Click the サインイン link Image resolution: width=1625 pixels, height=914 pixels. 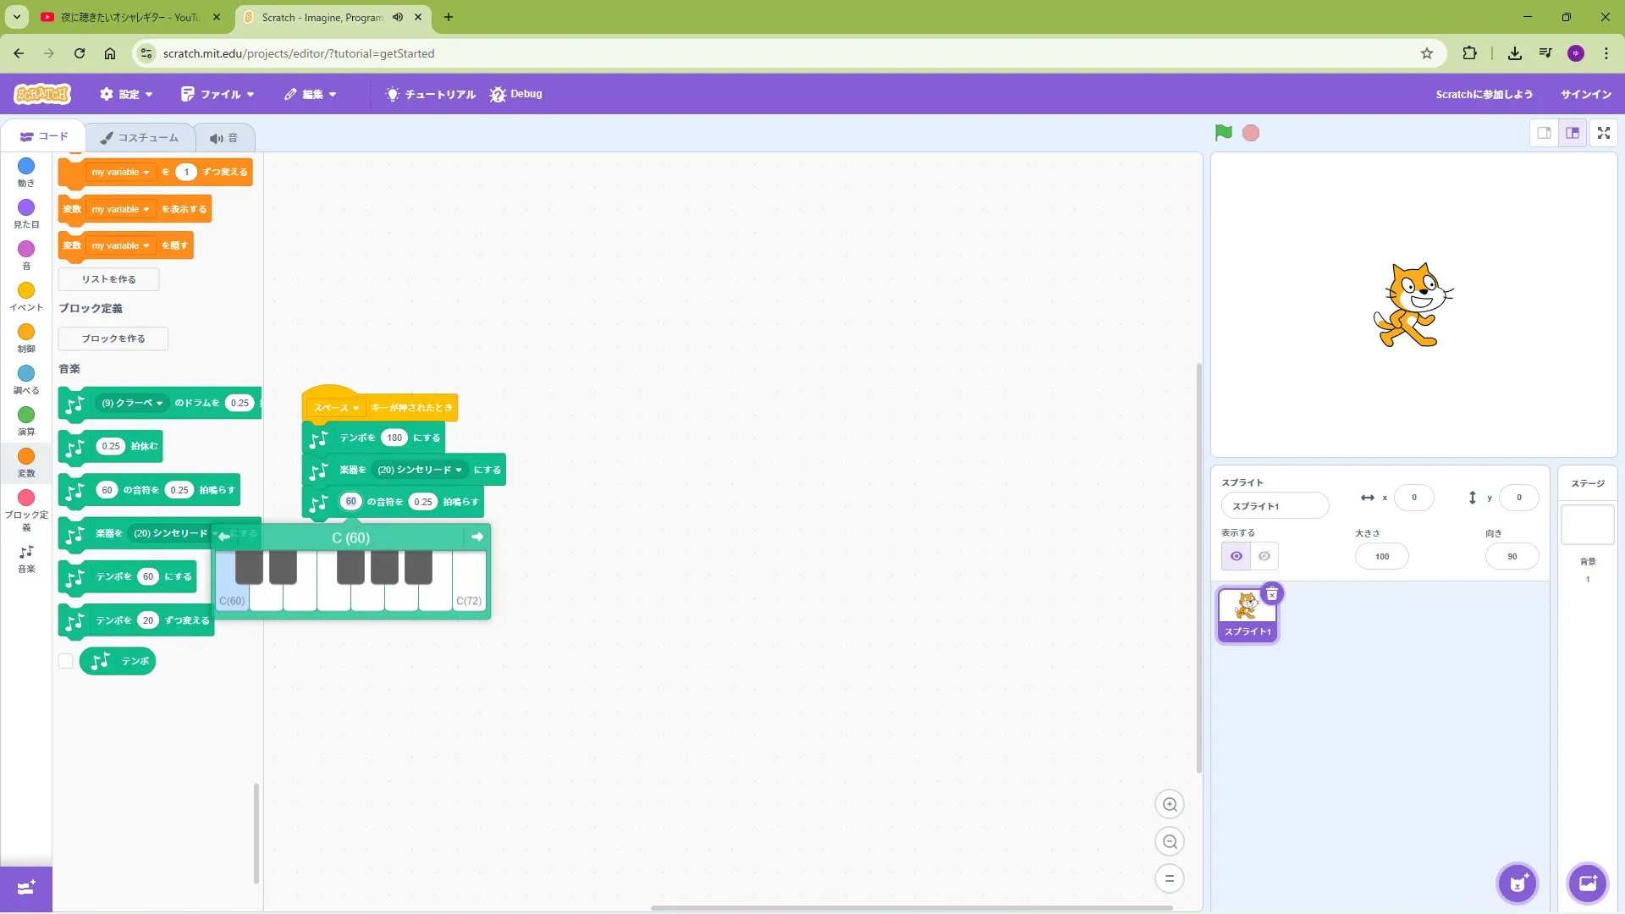pos(1585,94)
